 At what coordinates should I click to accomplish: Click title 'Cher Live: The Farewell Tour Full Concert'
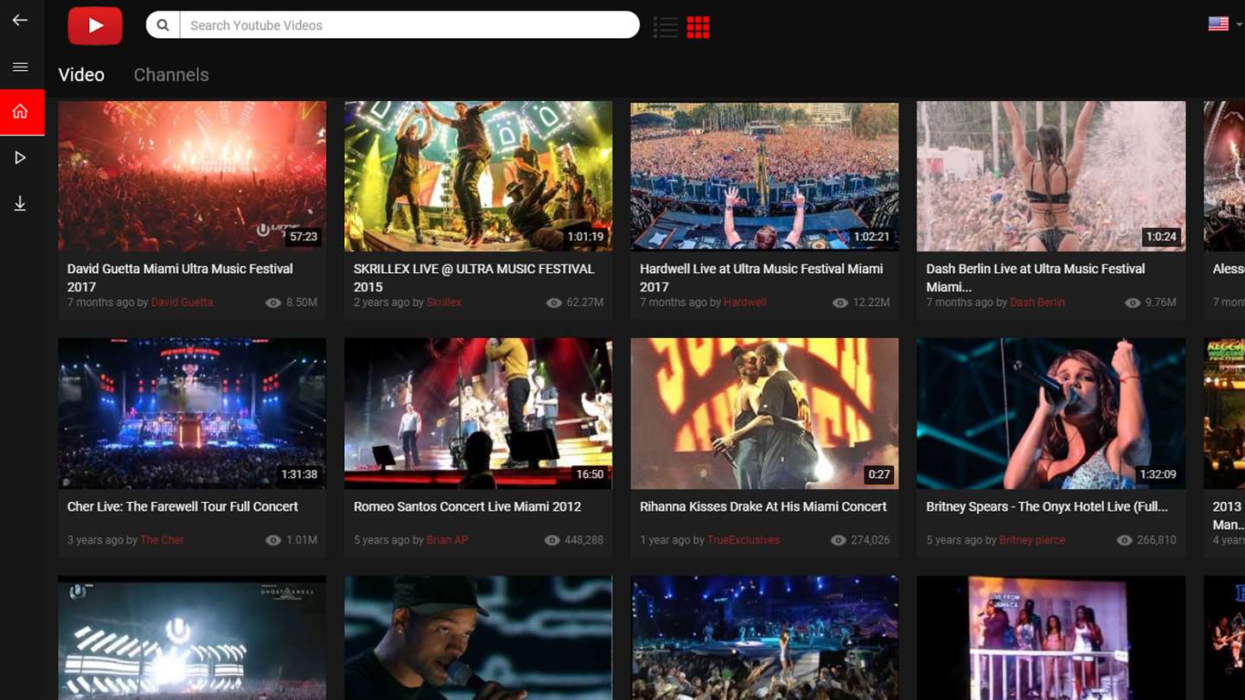click(x=182, y=506)
